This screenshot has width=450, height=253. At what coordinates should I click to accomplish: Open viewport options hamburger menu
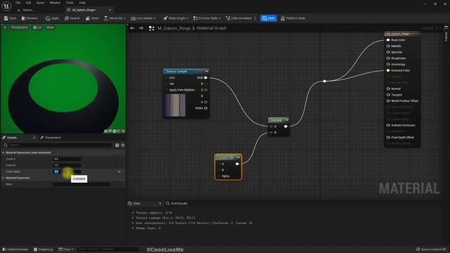pyautogui.click(x=5, y=27)
